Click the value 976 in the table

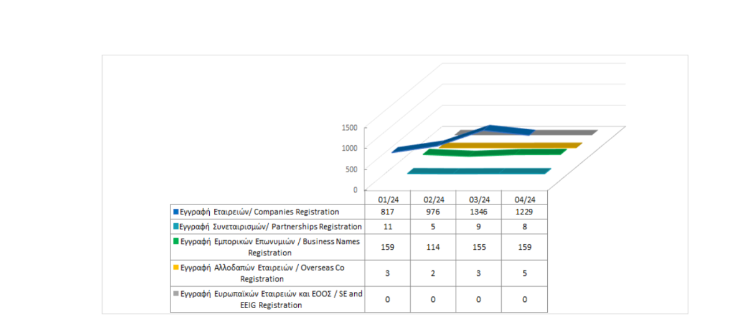434,212
